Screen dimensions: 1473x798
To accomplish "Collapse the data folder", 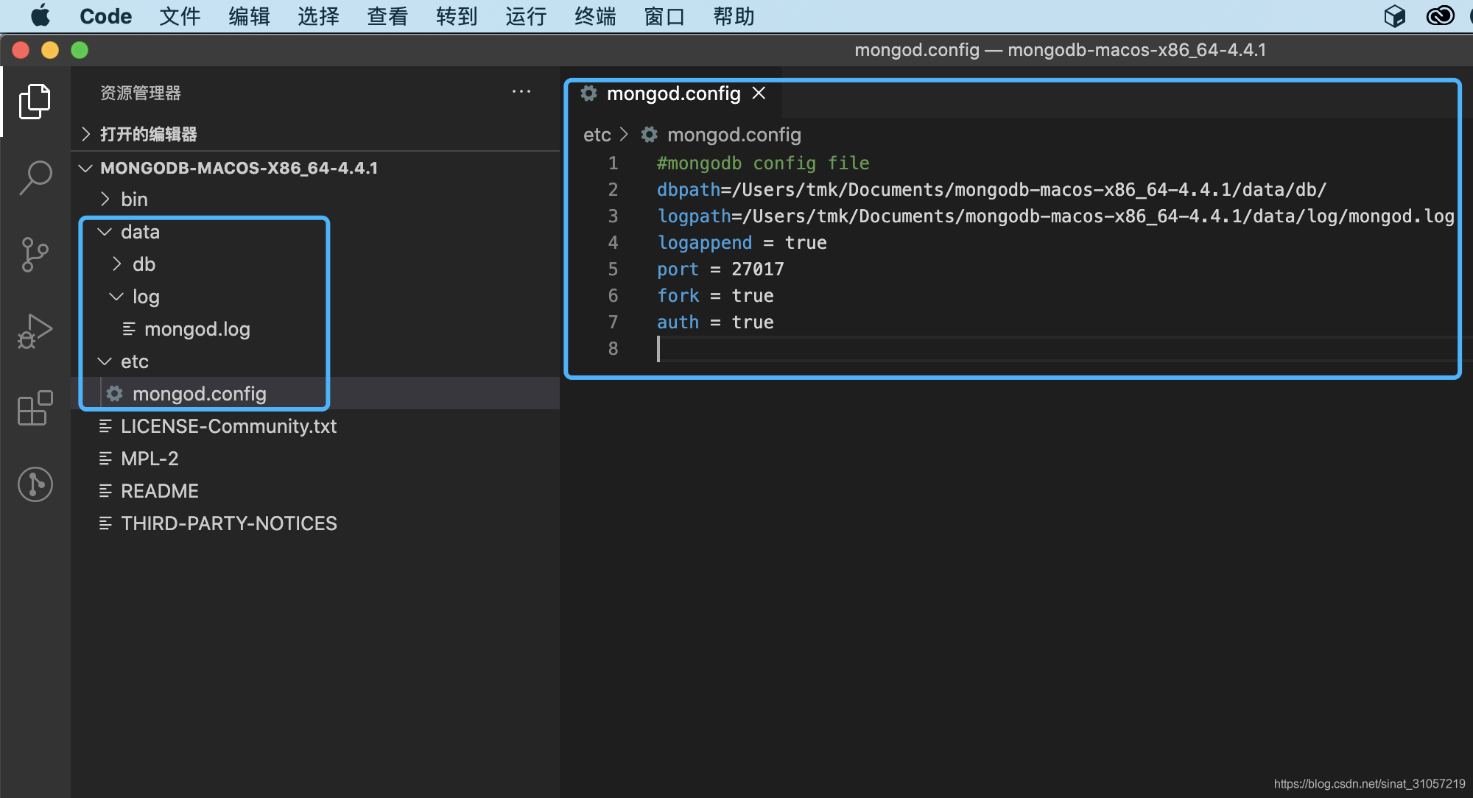I will (x=140, y=232).
